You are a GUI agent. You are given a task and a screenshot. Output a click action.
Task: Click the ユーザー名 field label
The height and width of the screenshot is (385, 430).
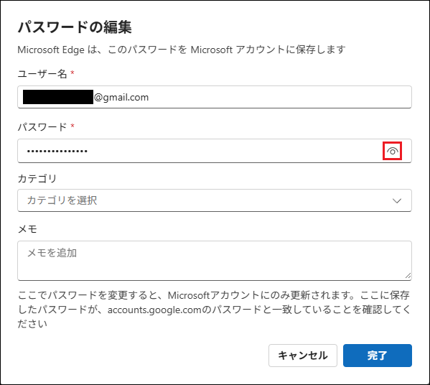42,73
